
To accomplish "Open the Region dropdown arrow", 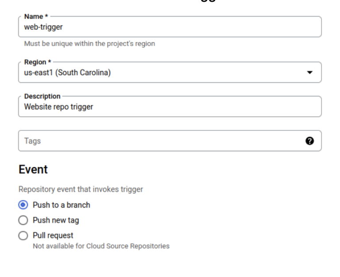I will pos(310,73).
